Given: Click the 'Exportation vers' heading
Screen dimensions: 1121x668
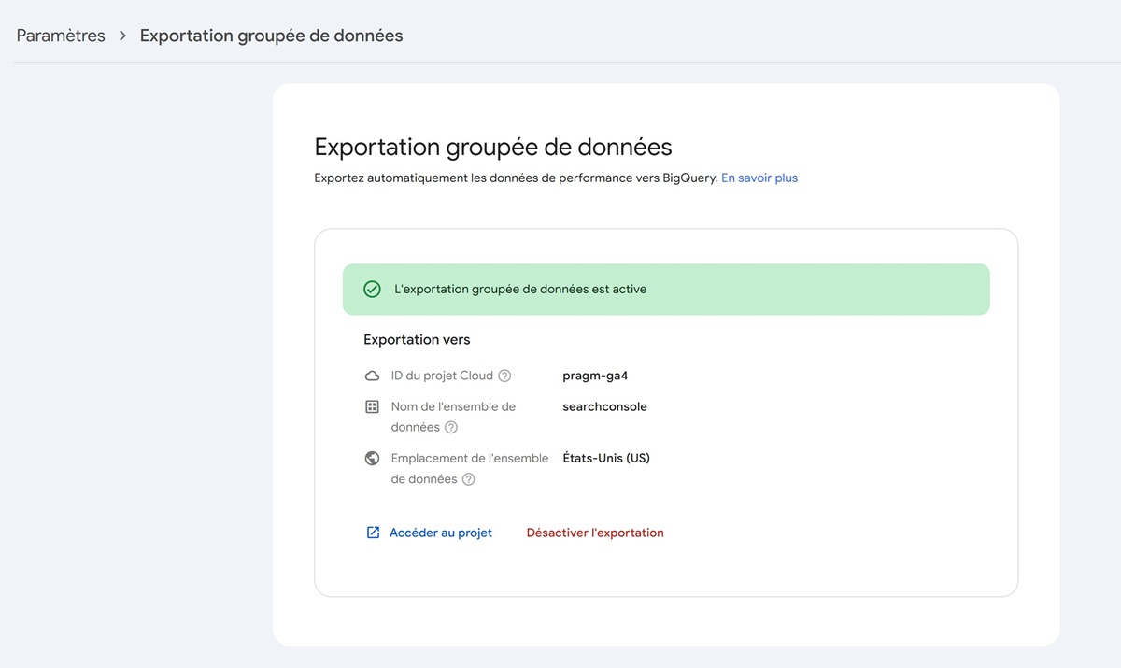Looking at the screenshot, I should tap(417, 340).
